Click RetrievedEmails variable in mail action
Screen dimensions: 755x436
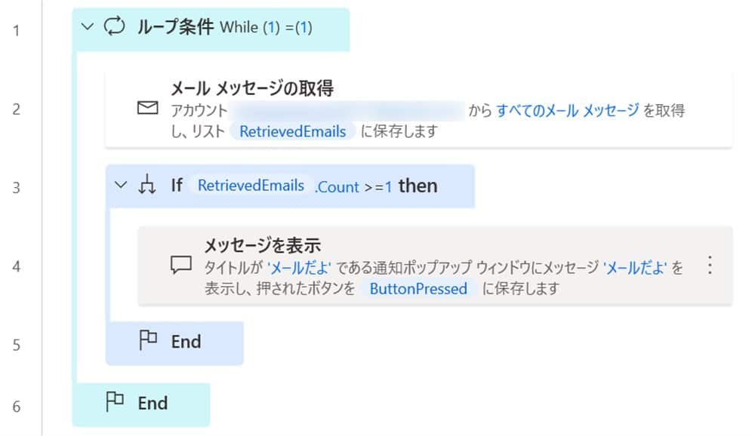(x=293, y=131)
